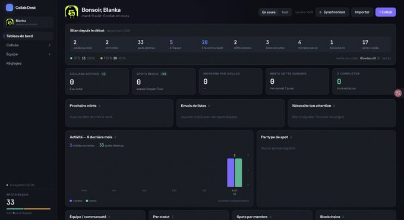
Task: Click the green spots bar in the Activité chart
Action: click(239, 172)
